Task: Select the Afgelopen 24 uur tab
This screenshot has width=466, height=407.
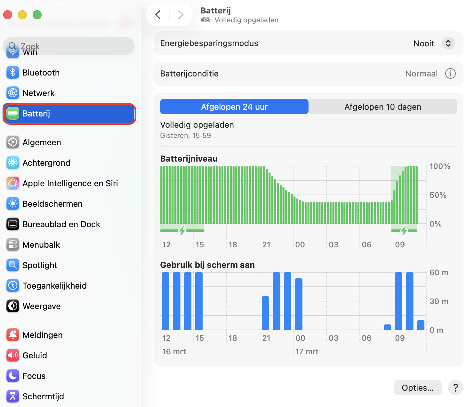Action: pyautogui.click(x=234, y=107)
